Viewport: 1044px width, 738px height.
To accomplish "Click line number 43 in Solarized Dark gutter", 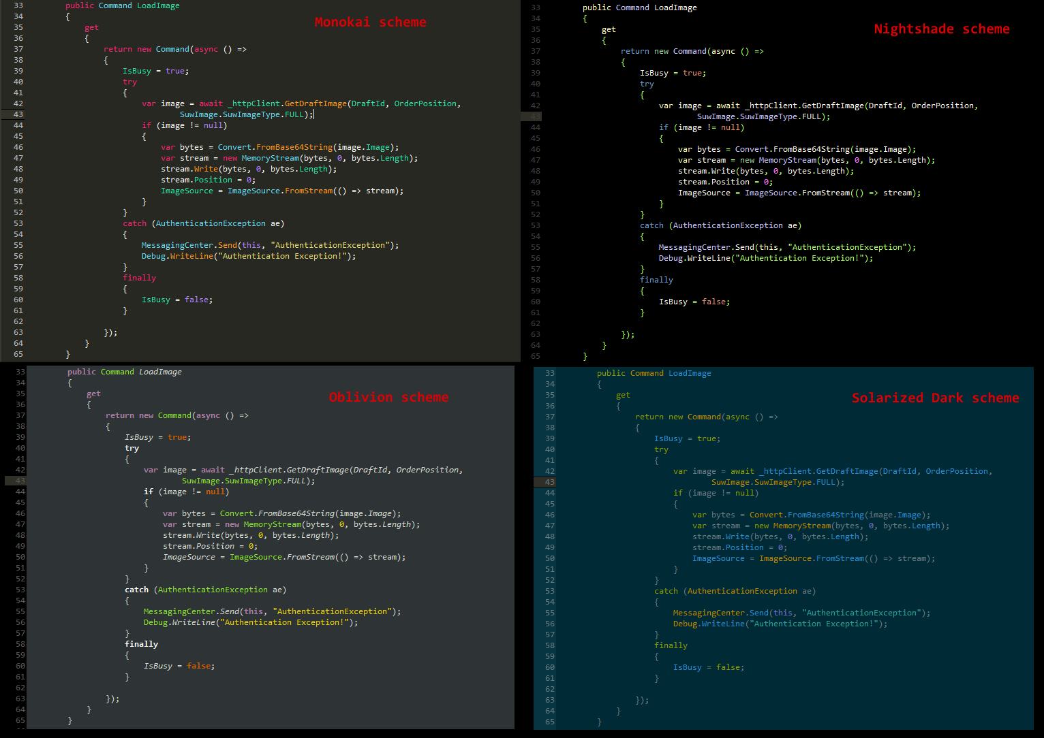I will pyautogui.click(x=549, y=482).
